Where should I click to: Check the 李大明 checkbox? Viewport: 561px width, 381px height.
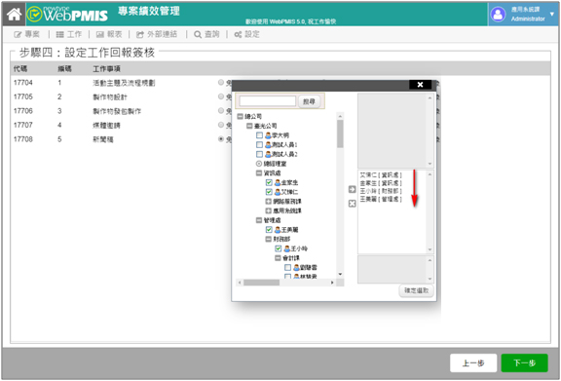[x=259, y=135]
